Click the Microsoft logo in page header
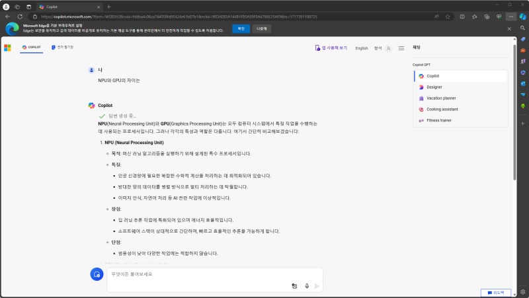This screenshot has height=298, width=529. click(x=7, y=48)
